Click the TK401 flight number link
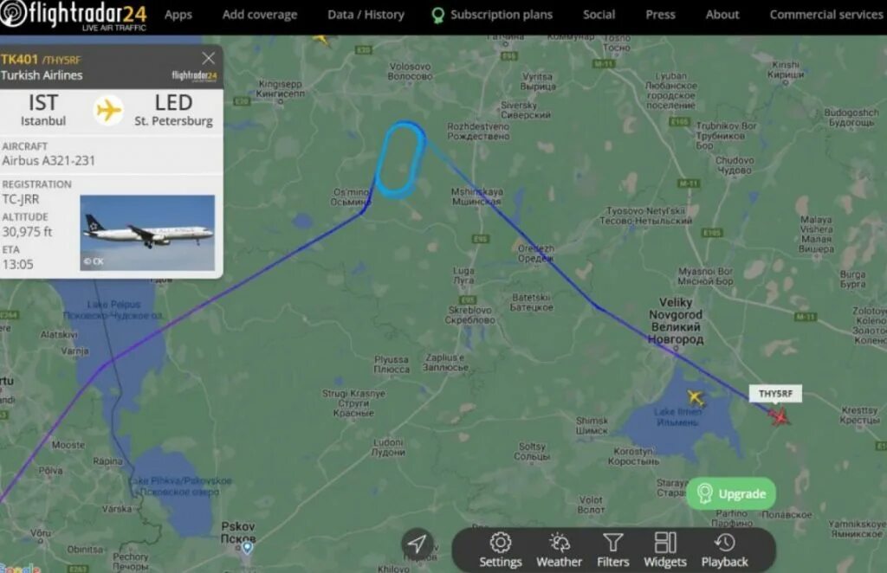 19,60
